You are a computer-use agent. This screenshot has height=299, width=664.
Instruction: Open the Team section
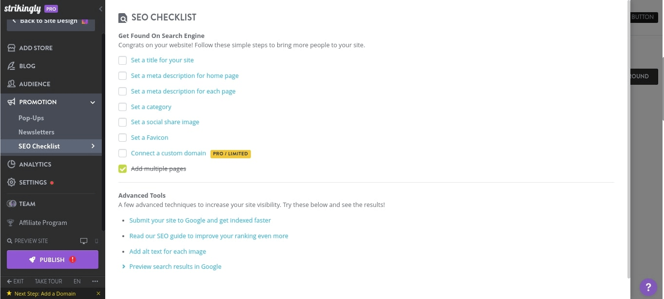(27, 204)
